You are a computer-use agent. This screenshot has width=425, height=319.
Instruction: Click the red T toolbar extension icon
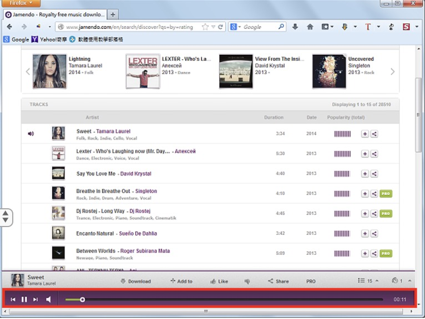(367, 27)
